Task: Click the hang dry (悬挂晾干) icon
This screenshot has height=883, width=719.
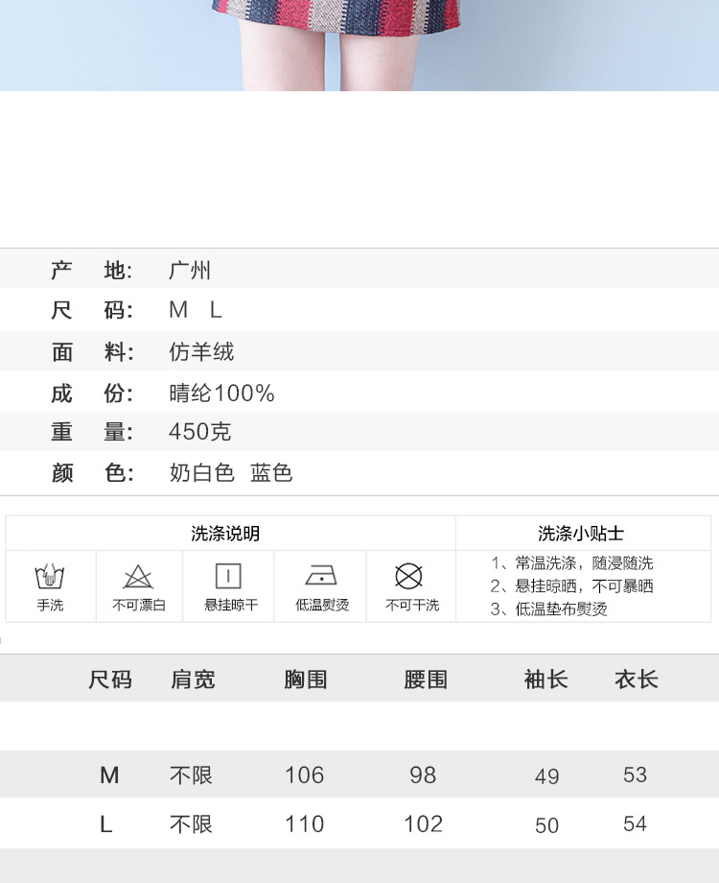Action: coord(228,576)
